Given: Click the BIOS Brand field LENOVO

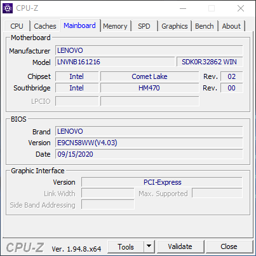Looking at the screenshot, I should [x=149, y=131].
